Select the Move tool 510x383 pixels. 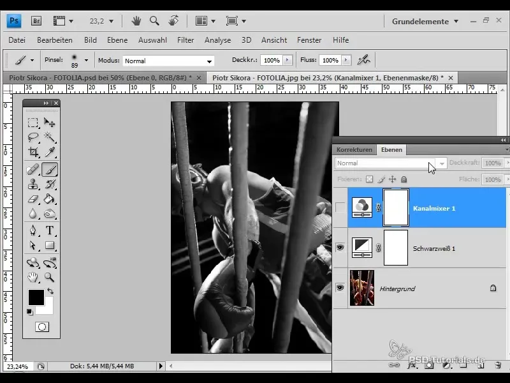pyautogui.click(x=50, y=123)
